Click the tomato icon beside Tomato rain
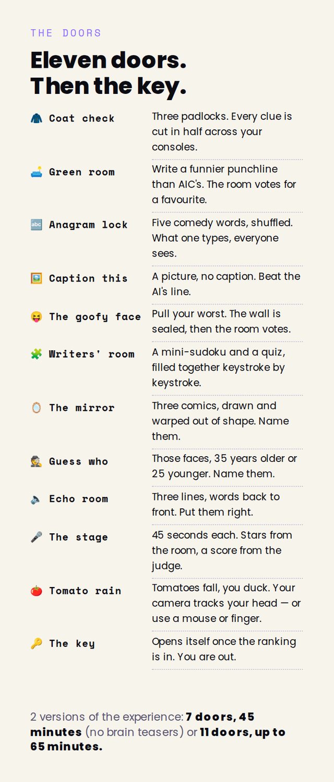The image size is (334, 782). coord(36,591)
